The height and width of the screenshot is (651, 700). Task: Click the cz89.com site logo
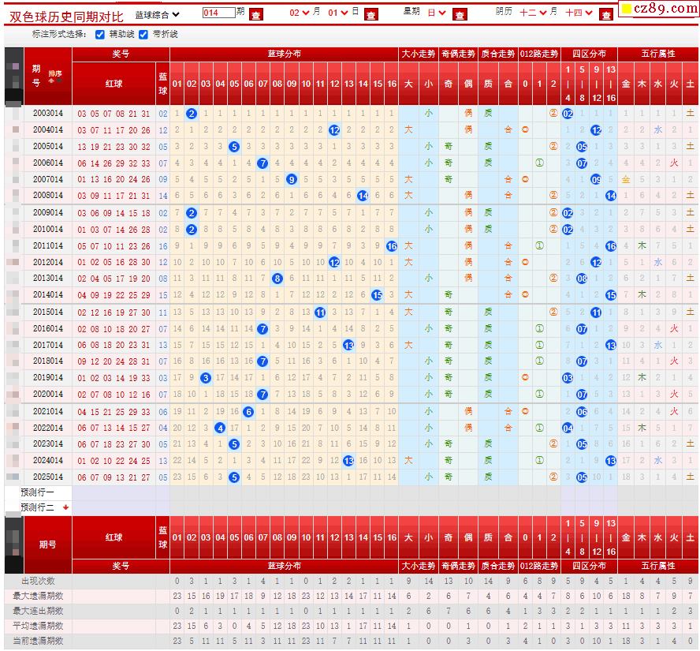(657, 9)
